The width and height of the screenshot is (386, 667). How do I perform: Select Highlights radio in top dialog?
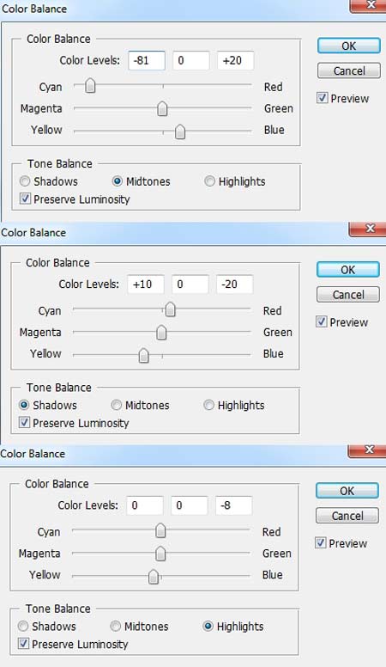coord(209,181)
